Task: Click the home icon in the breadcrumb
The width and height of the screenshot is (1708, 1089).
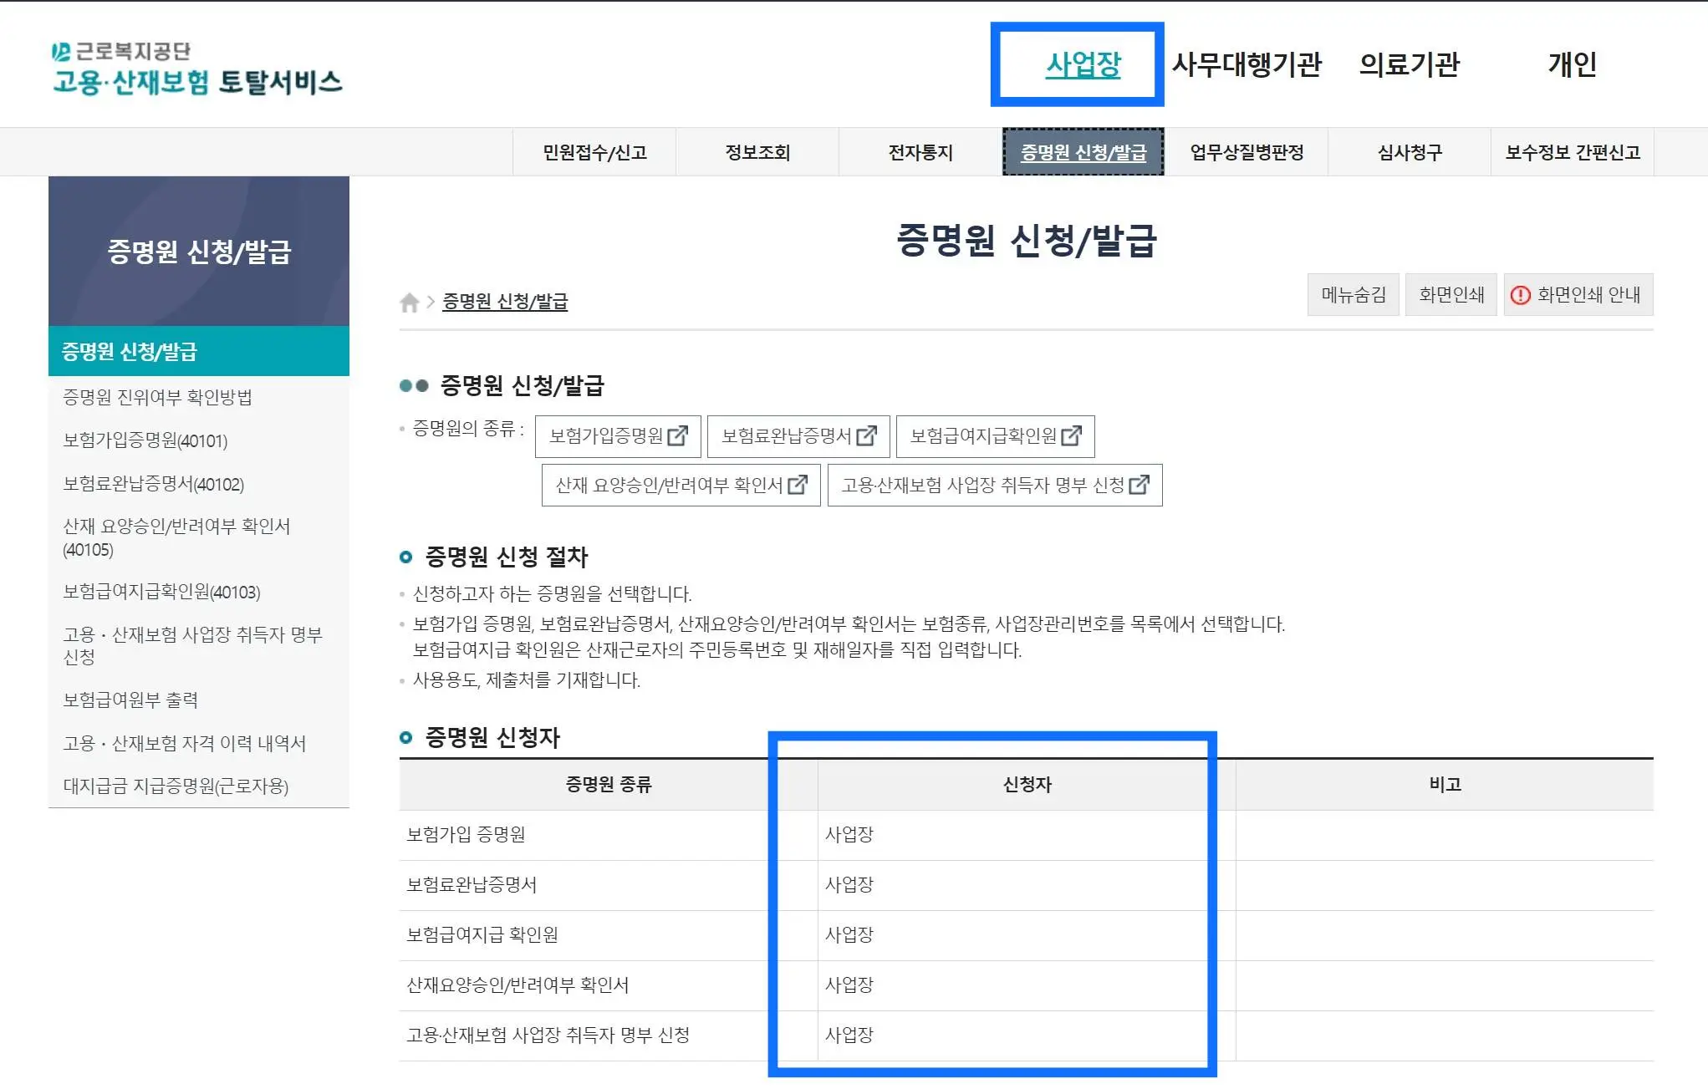Action: coord(410,303)
